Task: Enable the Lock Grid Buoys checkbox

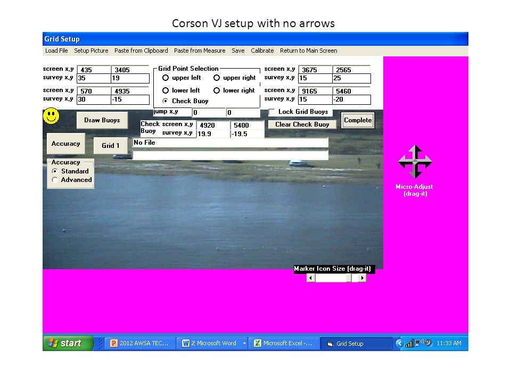Action: click(271, 112)
